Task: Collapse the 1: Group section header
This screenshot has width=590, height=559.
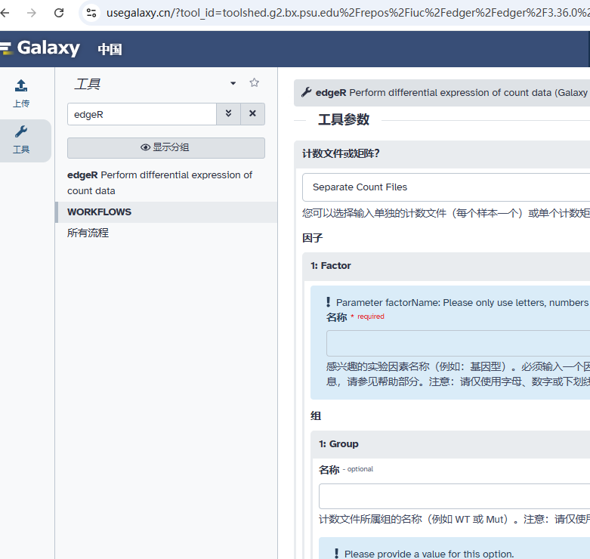Action: (450, 444)
